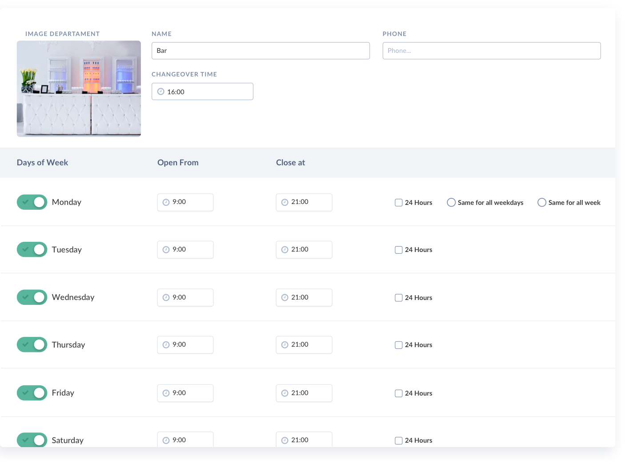Turn off the Friday switch
625x464 pixels.
tap(32, 393)
